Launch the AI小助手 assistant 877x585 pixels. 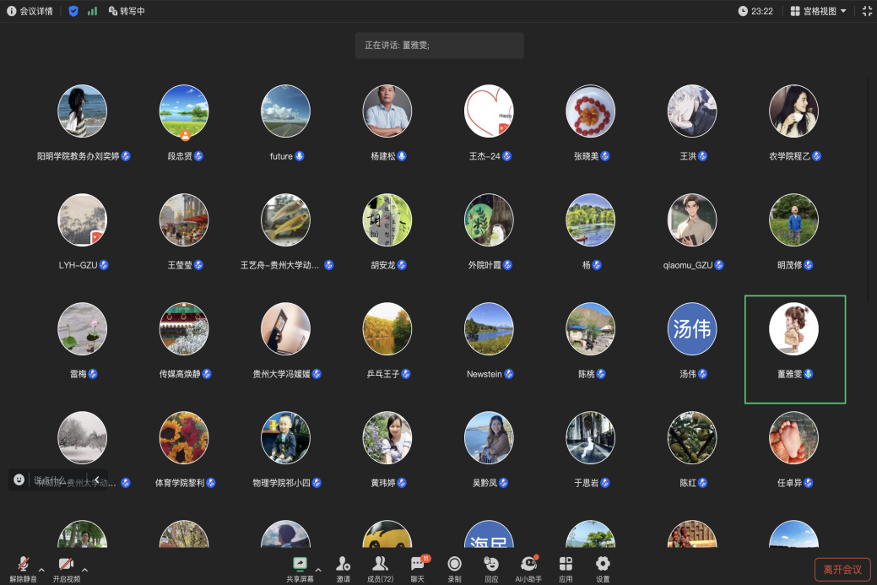point(528,565)
